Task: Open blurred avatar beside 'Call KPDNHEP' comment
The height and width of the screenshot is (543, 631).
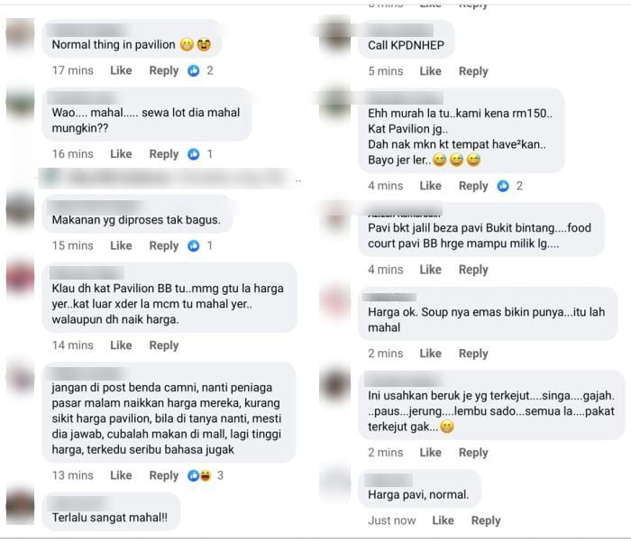Action: click(x=334, y=34)
